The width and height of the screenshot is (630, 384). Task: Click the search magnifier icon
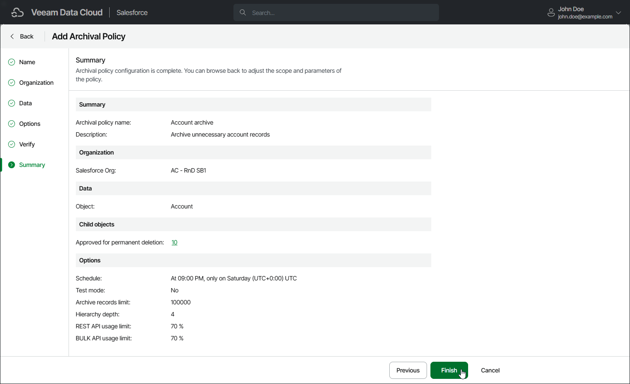click(243, 12)
